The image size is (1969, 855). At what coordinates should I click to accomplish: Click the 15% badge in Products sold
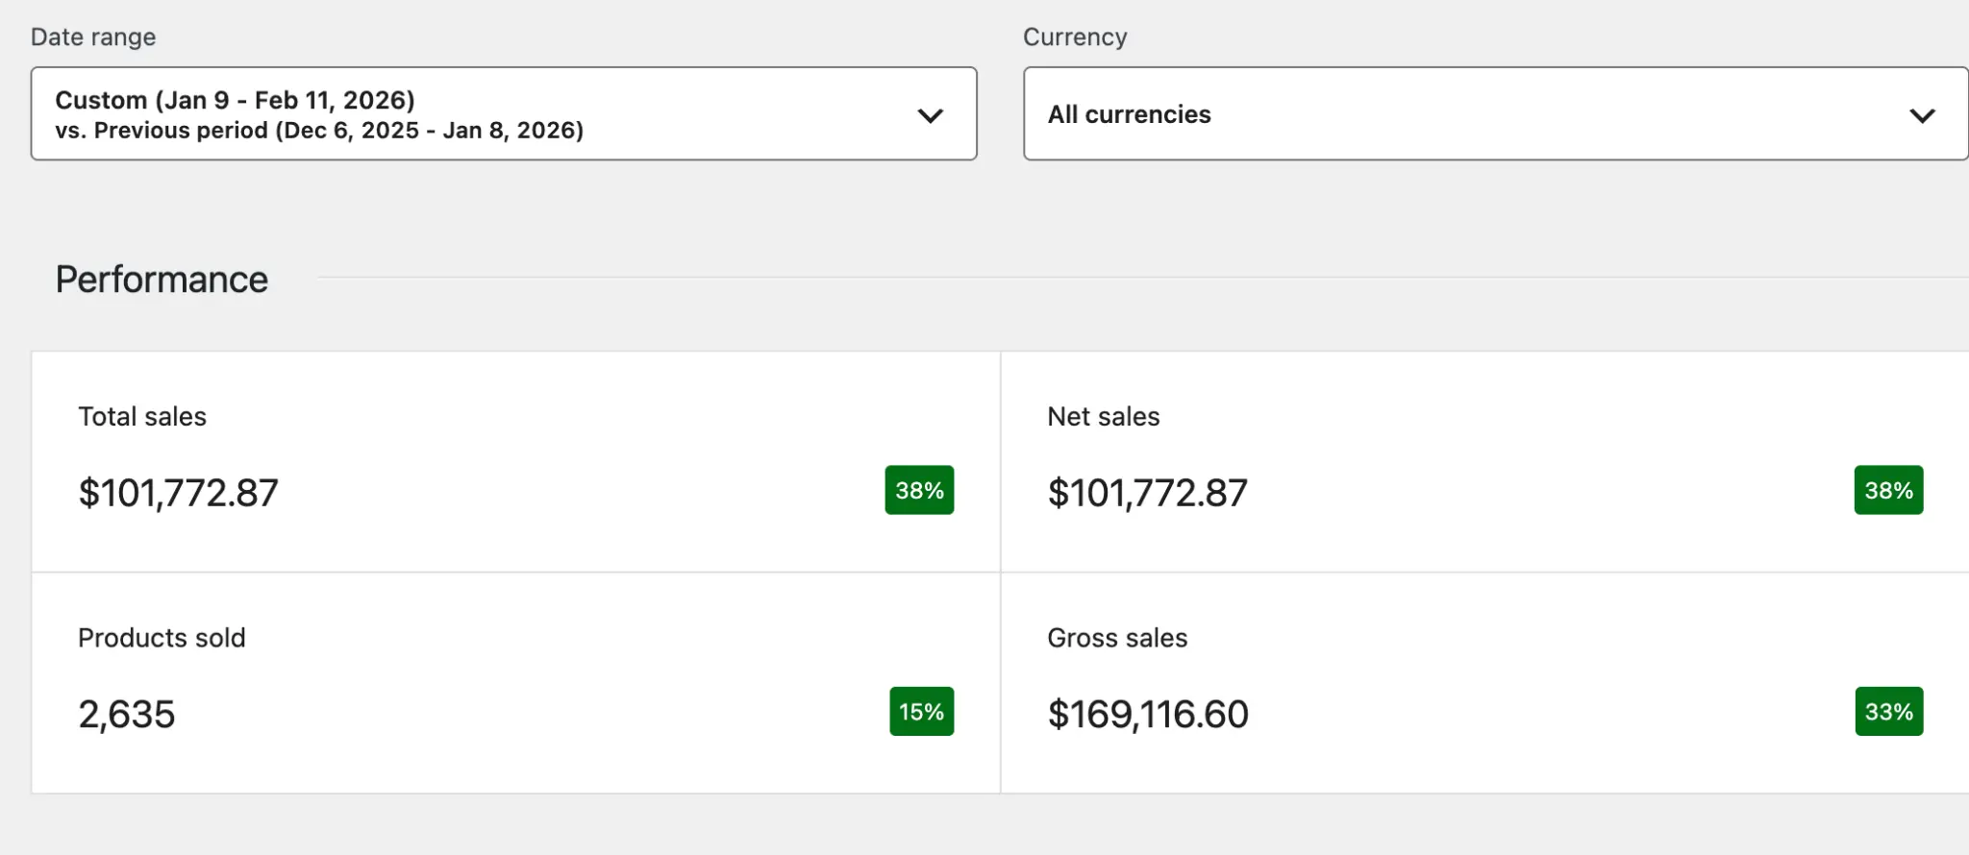click(x=921, y=711)
